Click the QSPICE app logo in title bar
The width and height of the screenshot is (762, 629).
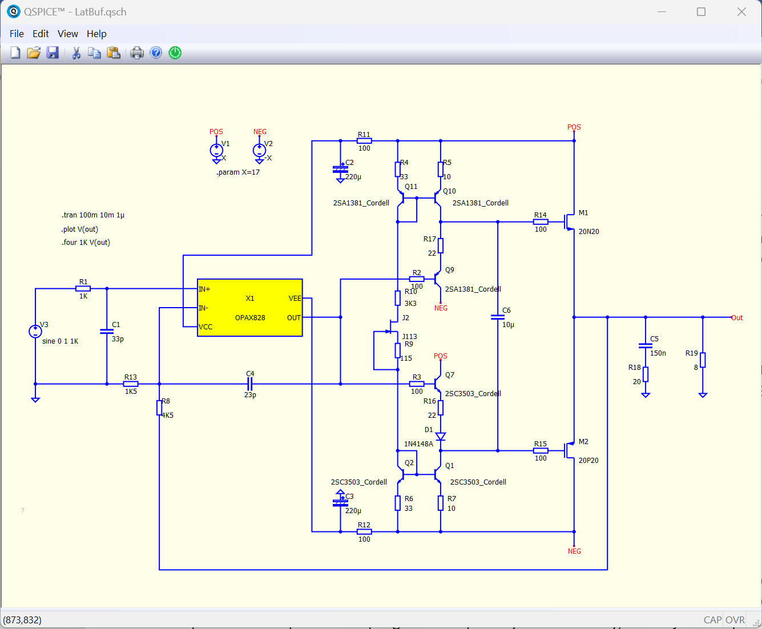[13, 11]
